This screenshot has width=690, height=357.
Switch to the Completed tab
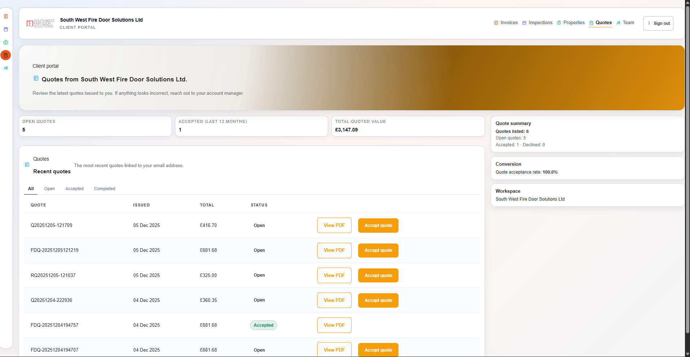click(x=104, y=189)
